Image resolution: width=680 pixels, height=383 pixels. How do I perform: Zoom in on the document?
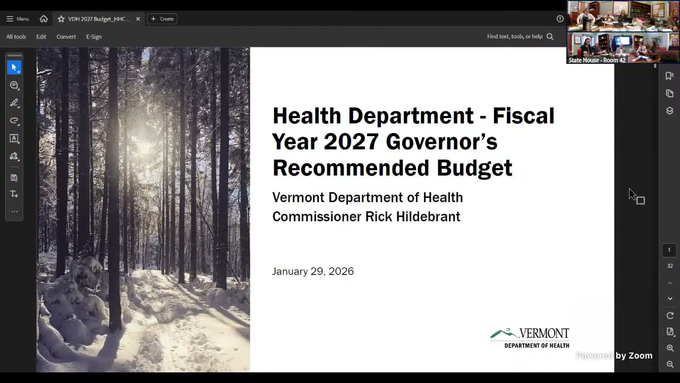pos(670,348)
